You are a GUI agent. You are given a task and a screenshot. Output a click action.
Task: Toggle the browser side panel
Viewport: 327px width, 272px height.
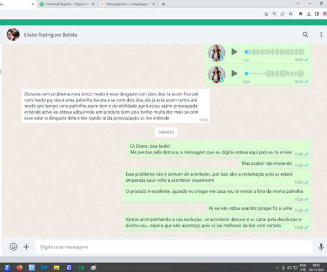click(317, 14)
